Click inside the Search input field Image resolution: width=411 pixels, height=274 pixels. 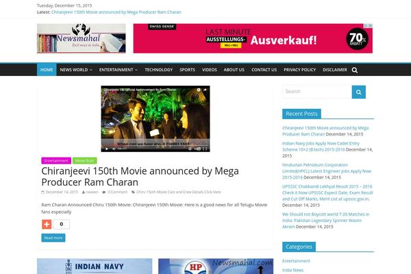317,92
